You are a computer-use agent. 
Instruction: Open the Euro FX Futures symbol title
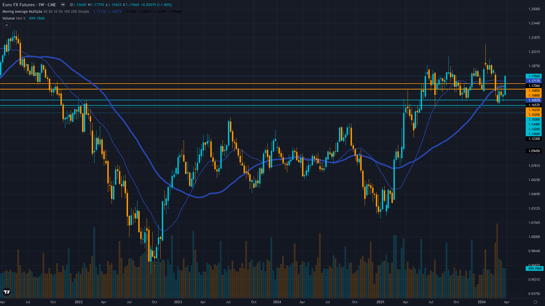coord(29,5)
